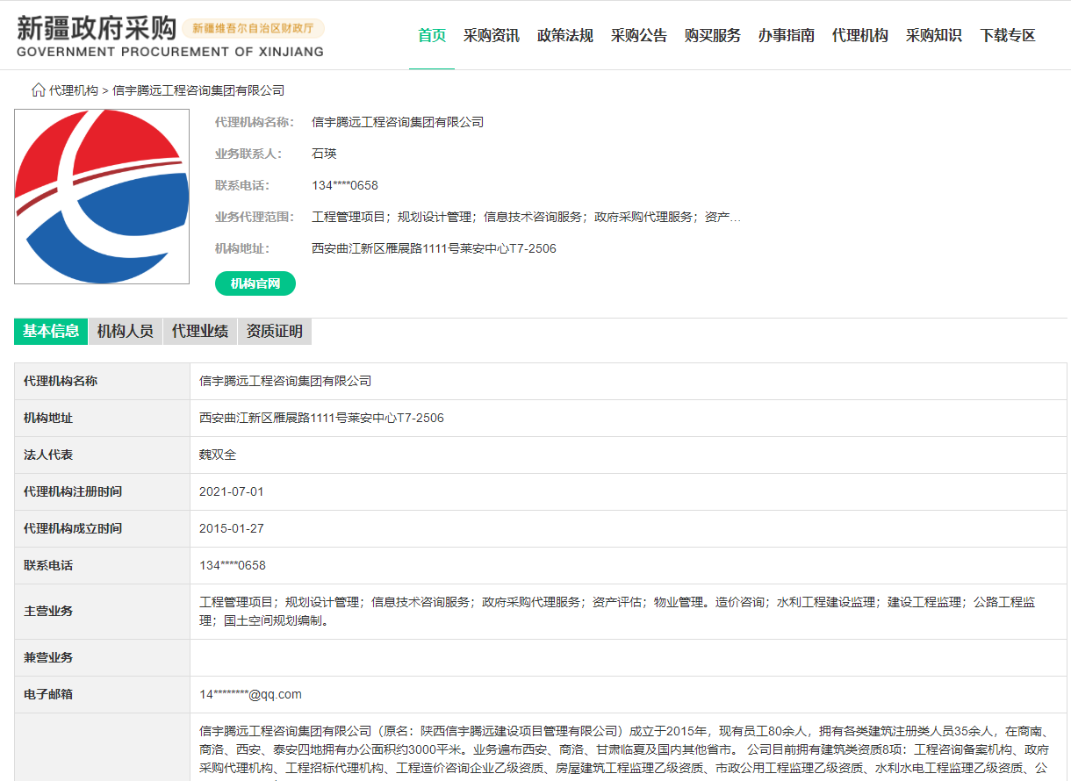The width and height of the screenshot is (1071, 781).
Task: Open the company logo image
Action: click(x=101, y=196)
